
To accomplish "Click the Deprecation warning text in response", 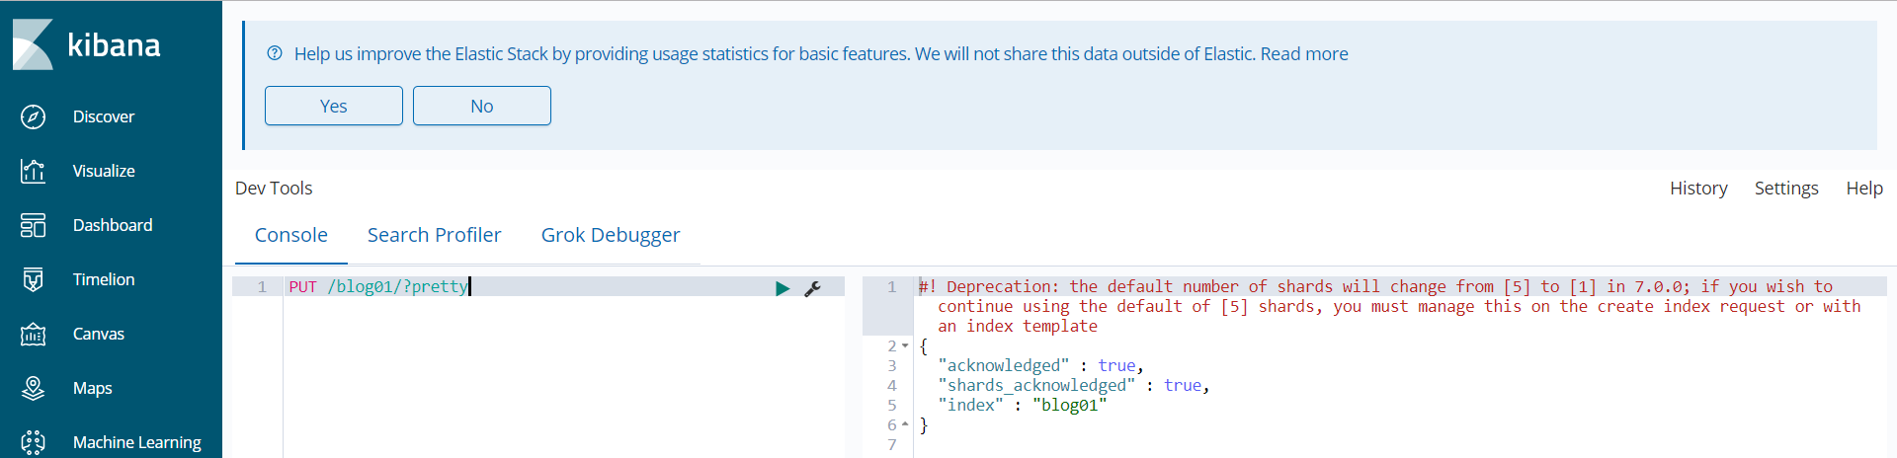I will pos(1389,306).
